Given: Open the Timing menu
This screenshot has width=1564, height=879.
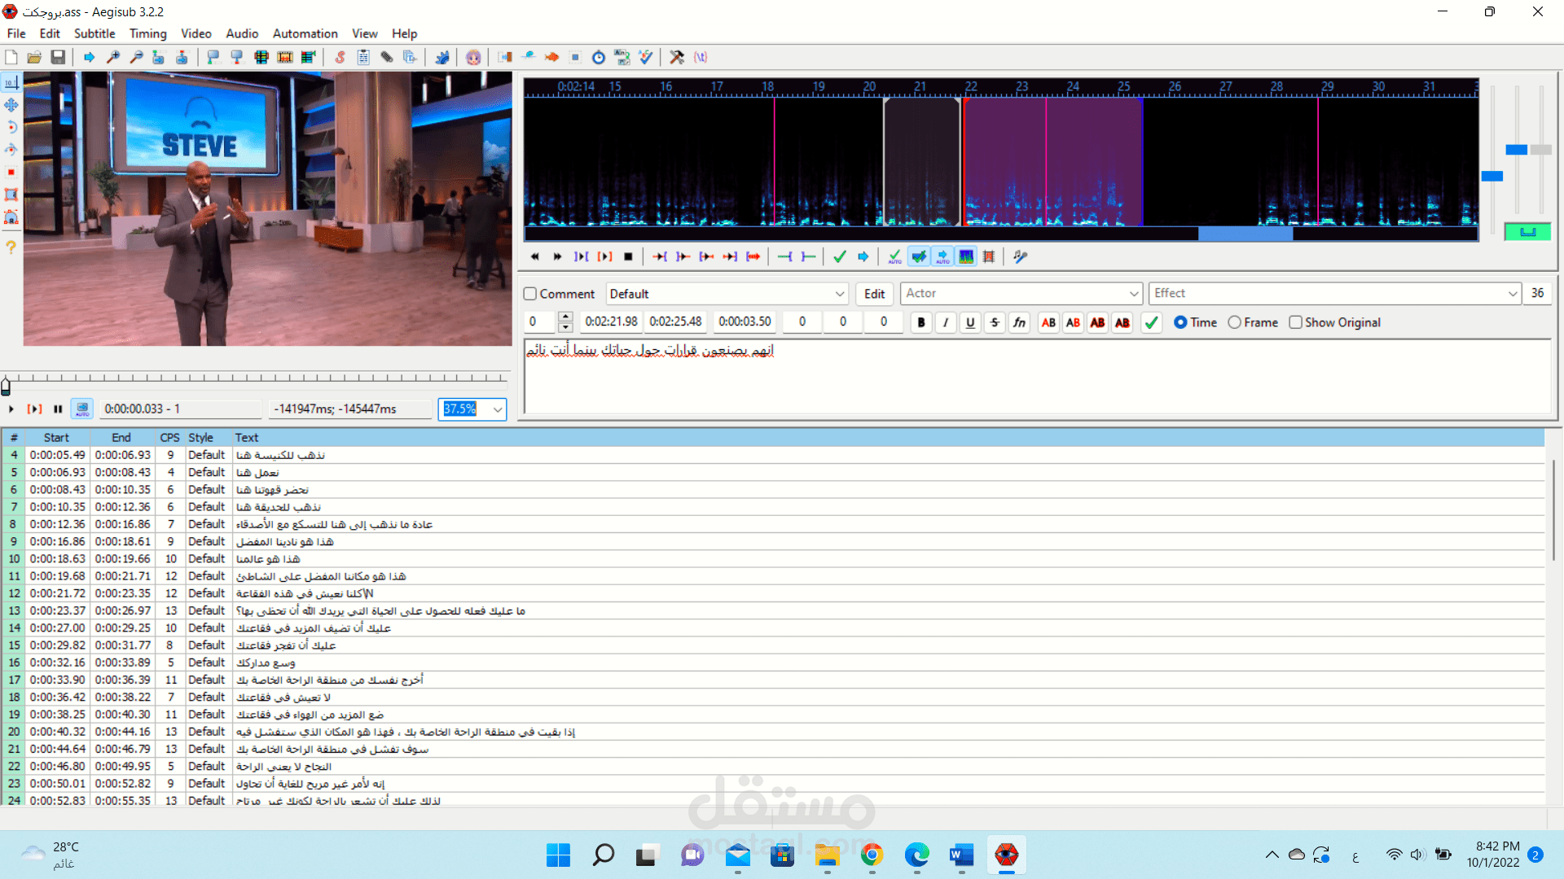Looking at the screenshot, I should [x=147, y=33].
